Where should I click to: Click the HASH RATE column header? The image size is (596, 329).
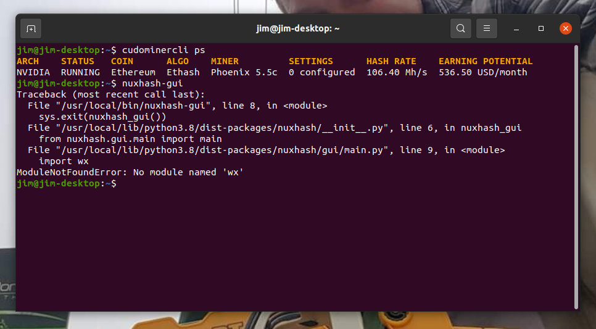[391, 61]
